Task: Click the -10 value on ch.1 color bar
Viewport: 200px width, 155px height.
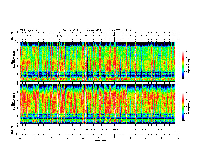Action: 187,79
